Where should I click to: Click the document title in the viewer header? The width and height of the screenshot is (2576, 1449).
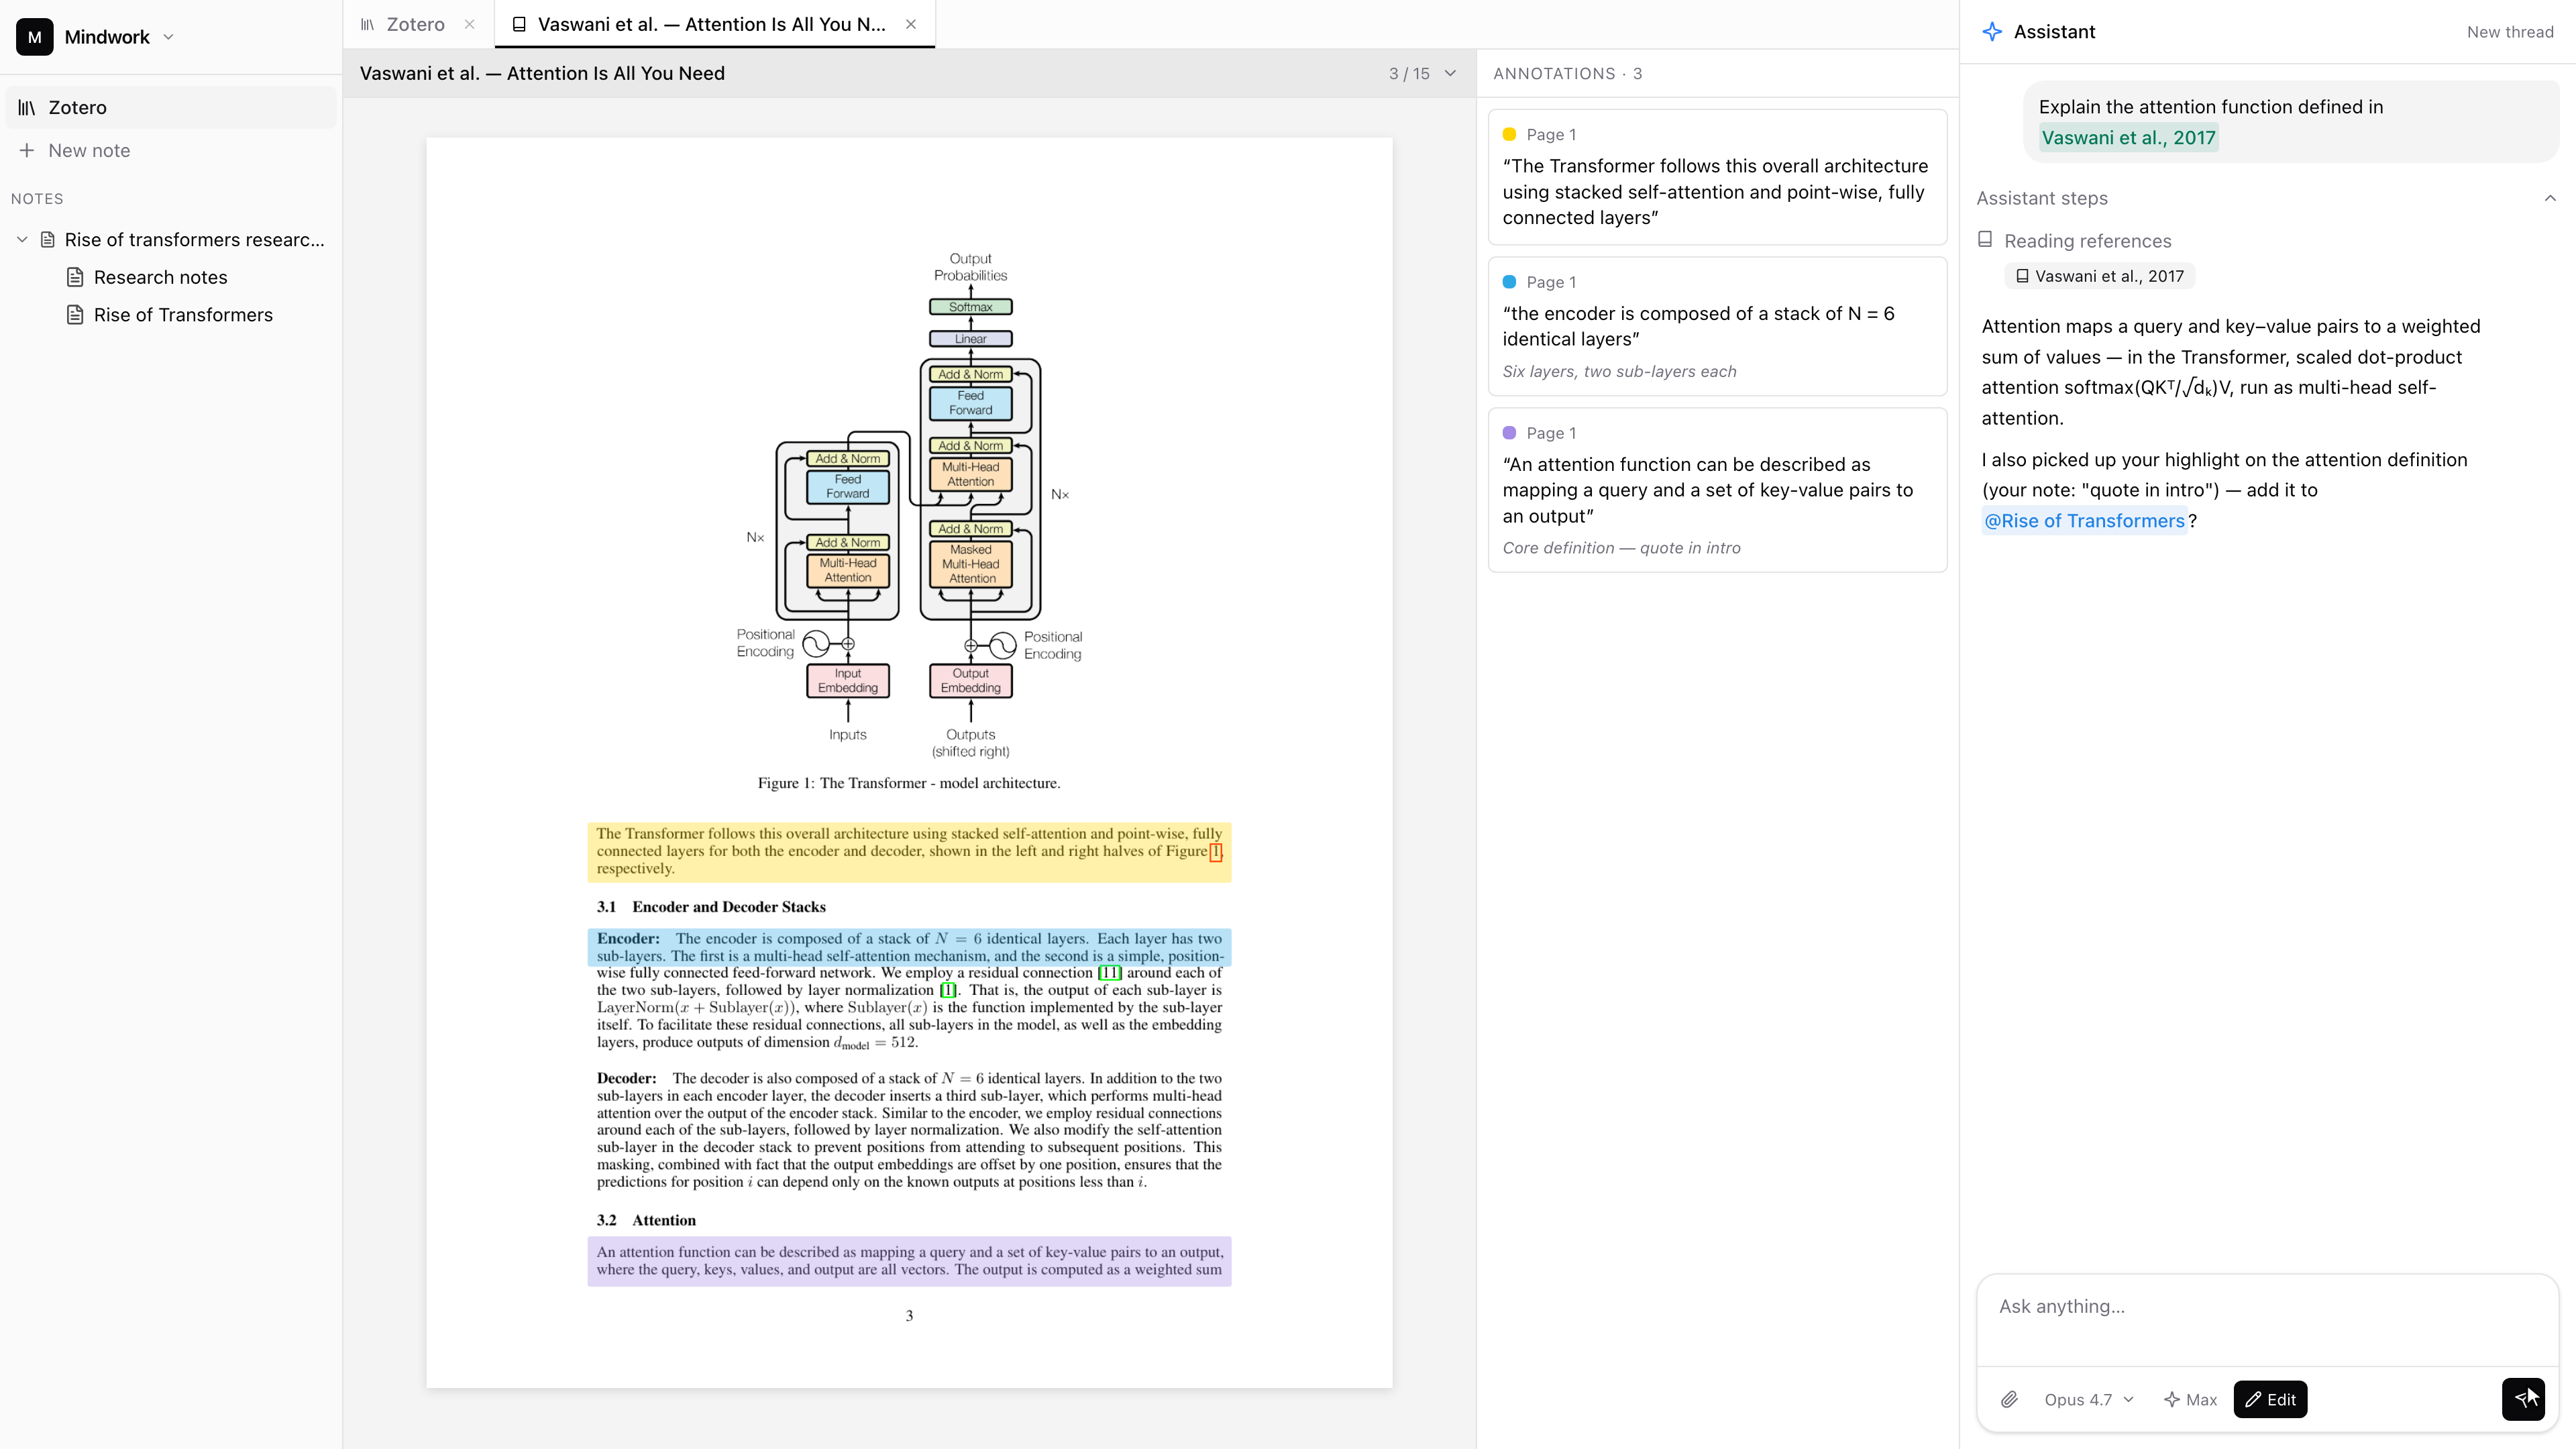pyautogui.click(x=542, y=73)
